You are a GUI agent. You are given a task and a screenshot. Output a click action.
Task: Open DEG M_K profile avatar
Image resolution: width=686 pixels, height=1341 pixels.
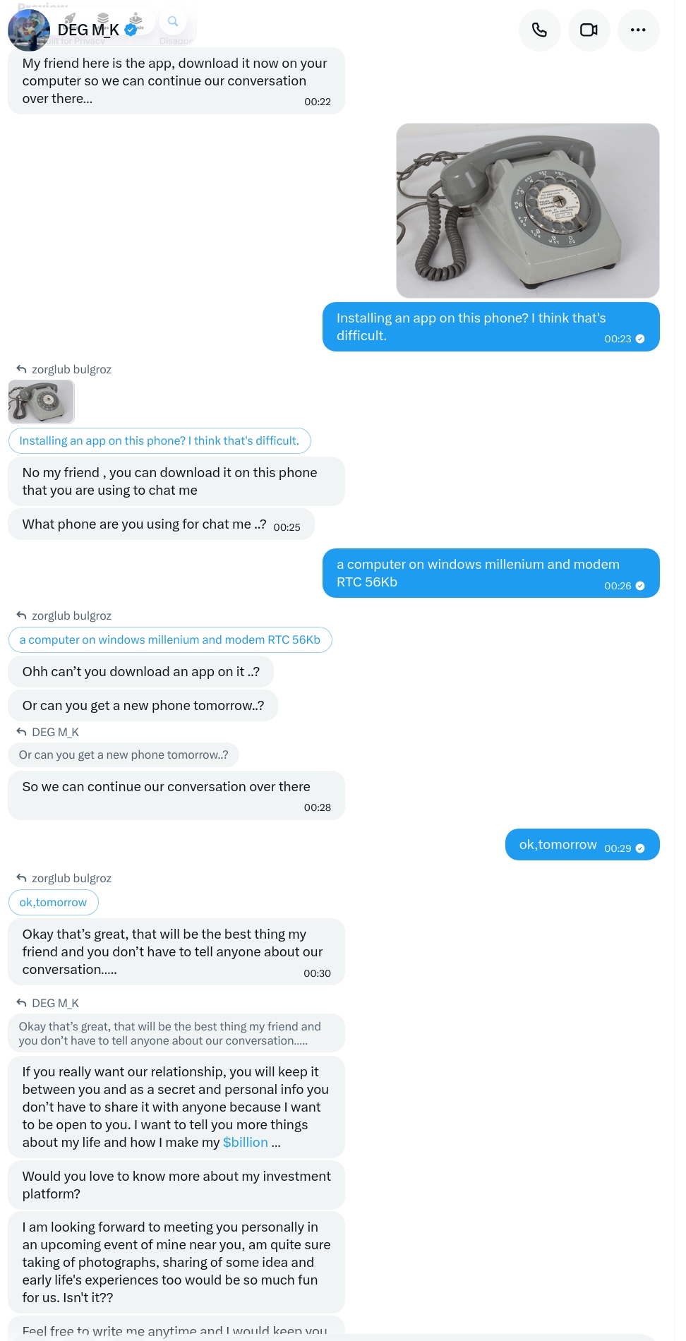28,30
